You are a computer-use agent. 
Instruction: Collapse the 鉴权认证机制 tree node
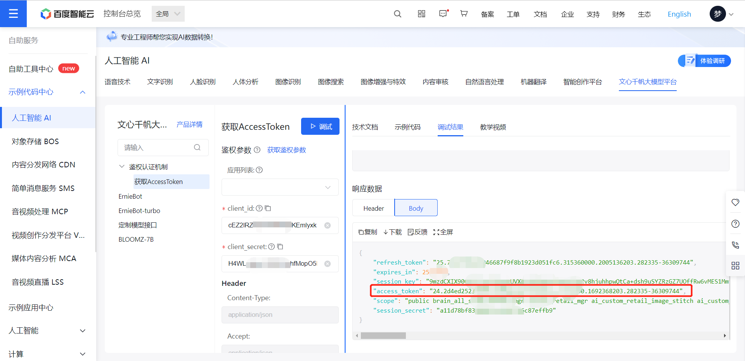121,167
